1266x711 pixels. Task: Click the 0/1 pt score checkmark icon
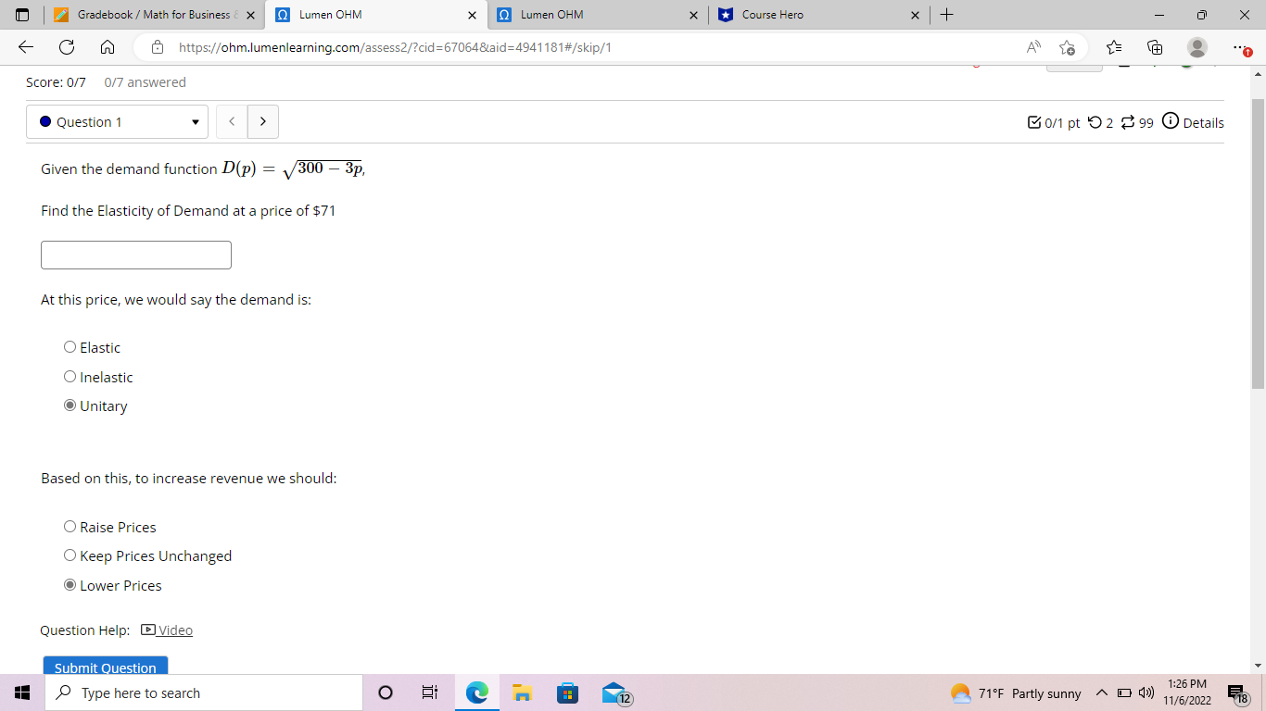[x=1032, y=122]
